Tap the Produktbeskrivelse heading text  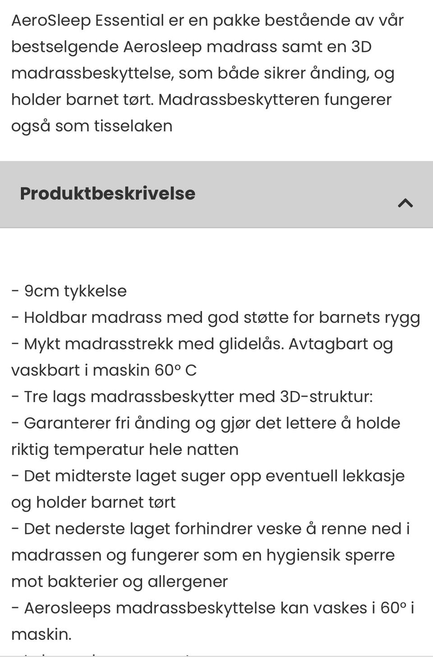107,193
